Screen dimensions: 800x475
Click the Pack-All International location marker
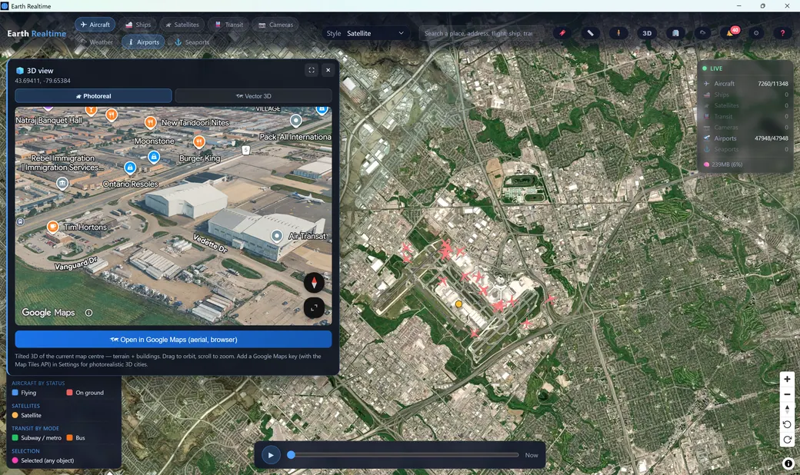296,121
